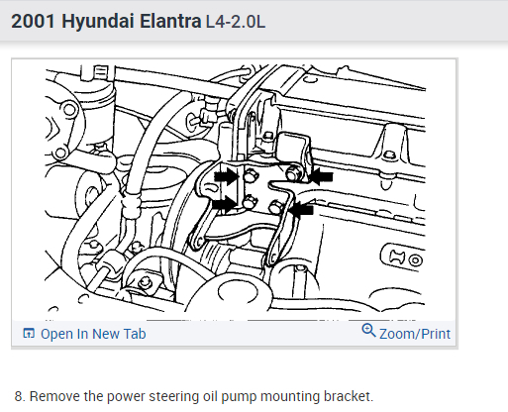Click the lower-right bracket bolt in diagram
Viewport: 508px width, 412px height.
point(275,208)
